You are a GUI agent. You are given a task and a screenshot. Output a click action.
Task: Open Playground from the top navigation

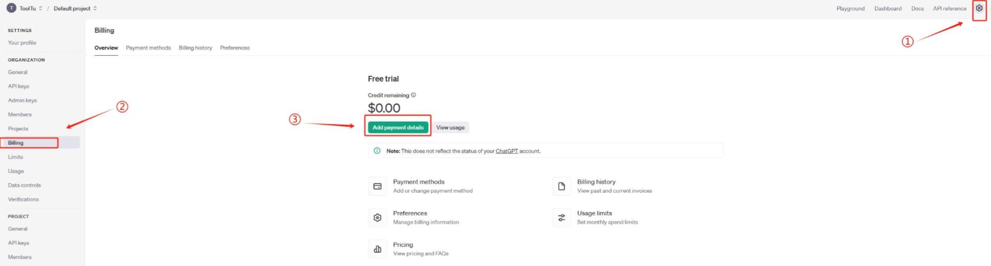click(x=850, y=8)
